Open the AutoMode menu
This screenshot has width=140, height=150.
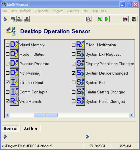tap(41, 11)
